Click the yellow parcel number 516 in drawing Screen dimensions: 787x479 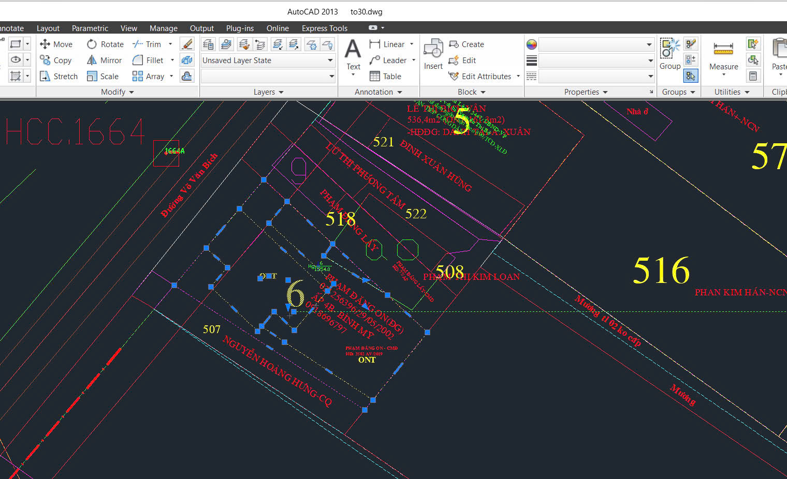661,271
